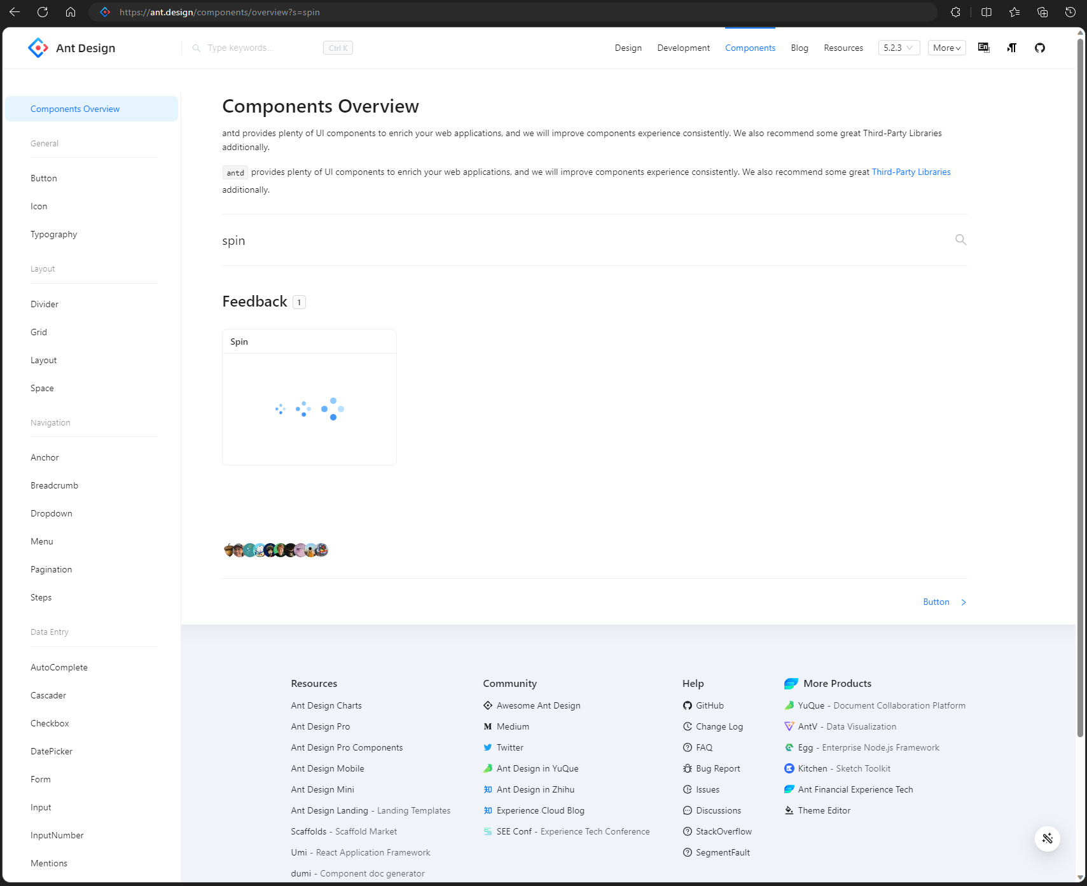Switch language using the English toggle icon
Image resolution: width=1087 pixels, height=886 pixels.
click(983, 48)
